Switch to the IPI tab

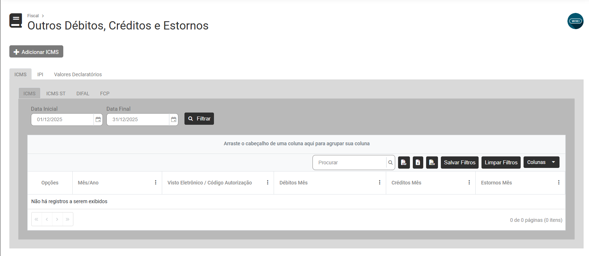[x=40, y=74]
